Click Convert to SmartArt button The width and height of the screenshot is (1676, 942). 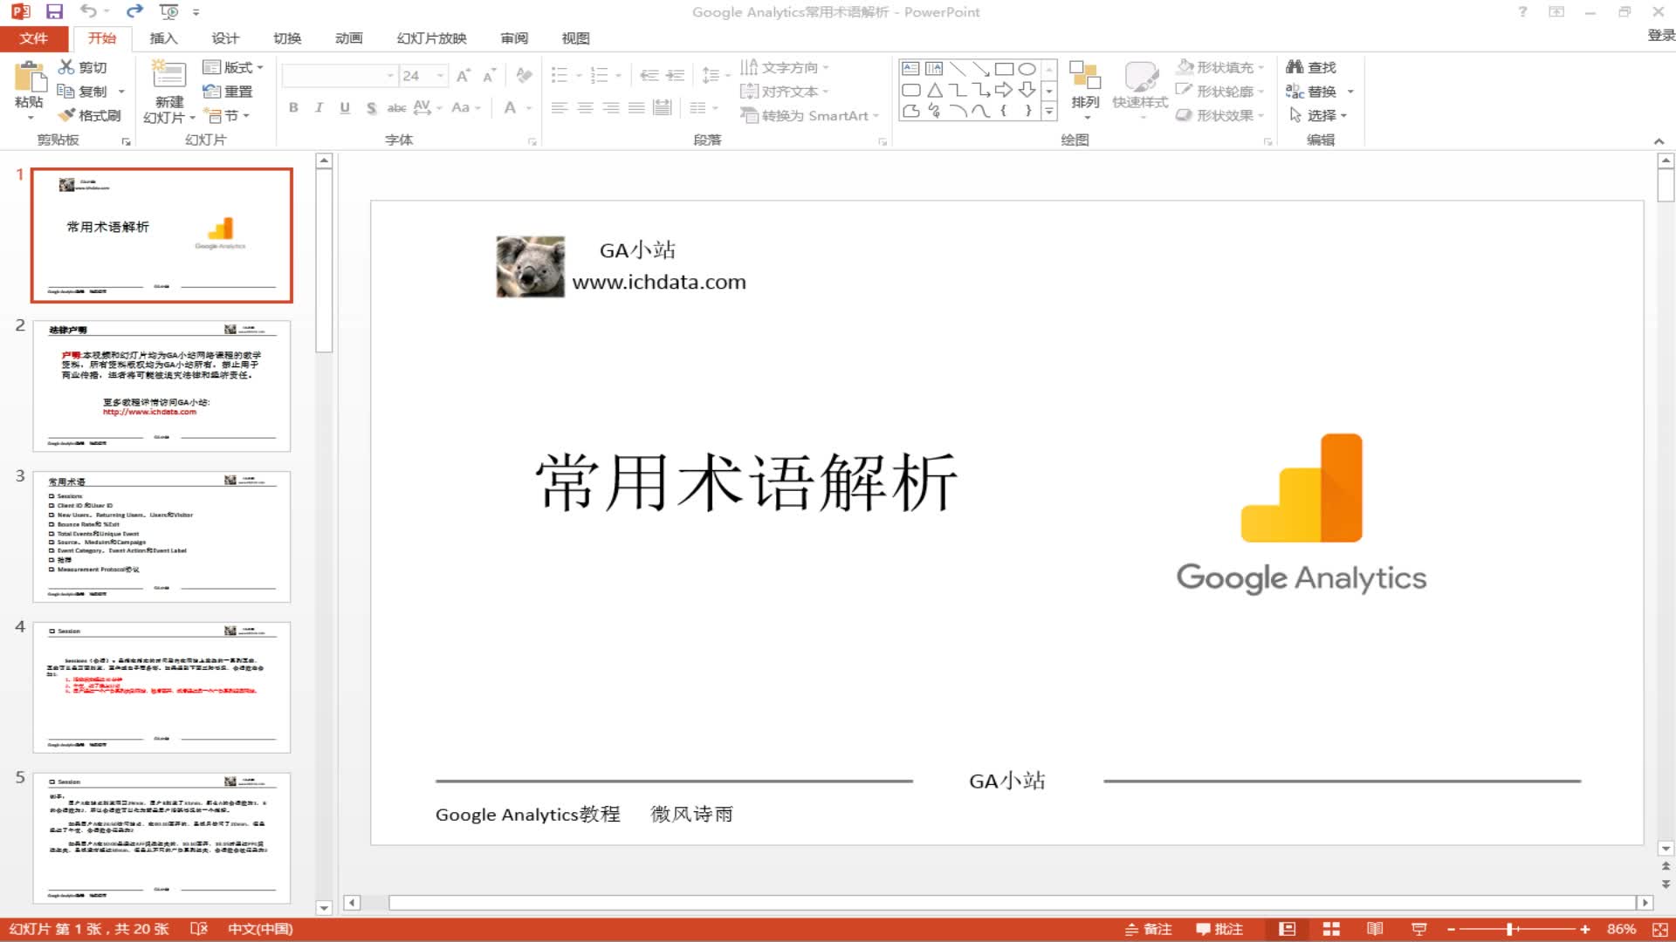(809, 115)
